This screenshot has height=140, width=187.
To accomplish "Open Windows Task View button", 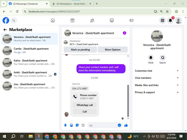I will (22, 136).
